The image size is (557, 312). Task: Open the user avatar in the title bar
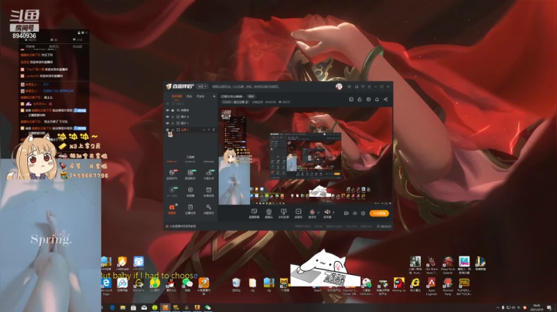339,86
